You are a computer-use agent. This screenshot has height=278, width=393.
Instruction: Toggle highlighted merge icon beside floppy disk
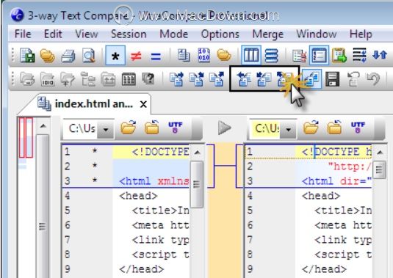coord(311,78)
